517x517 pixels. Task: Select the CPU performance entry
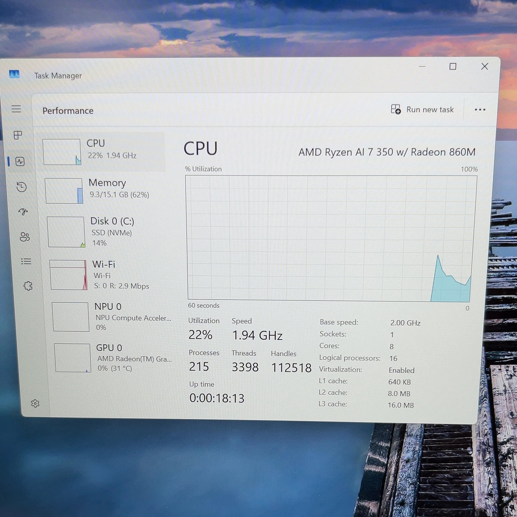(x=103, y=152)
